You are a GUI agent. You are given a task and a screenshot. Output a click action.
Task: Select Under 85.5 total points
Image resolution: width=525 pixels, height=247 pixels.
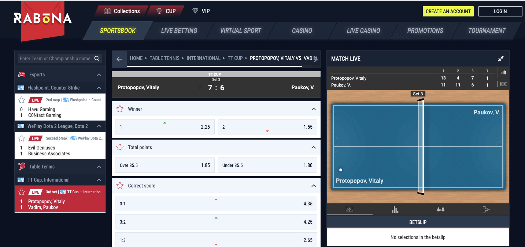(x=267, y=165)
